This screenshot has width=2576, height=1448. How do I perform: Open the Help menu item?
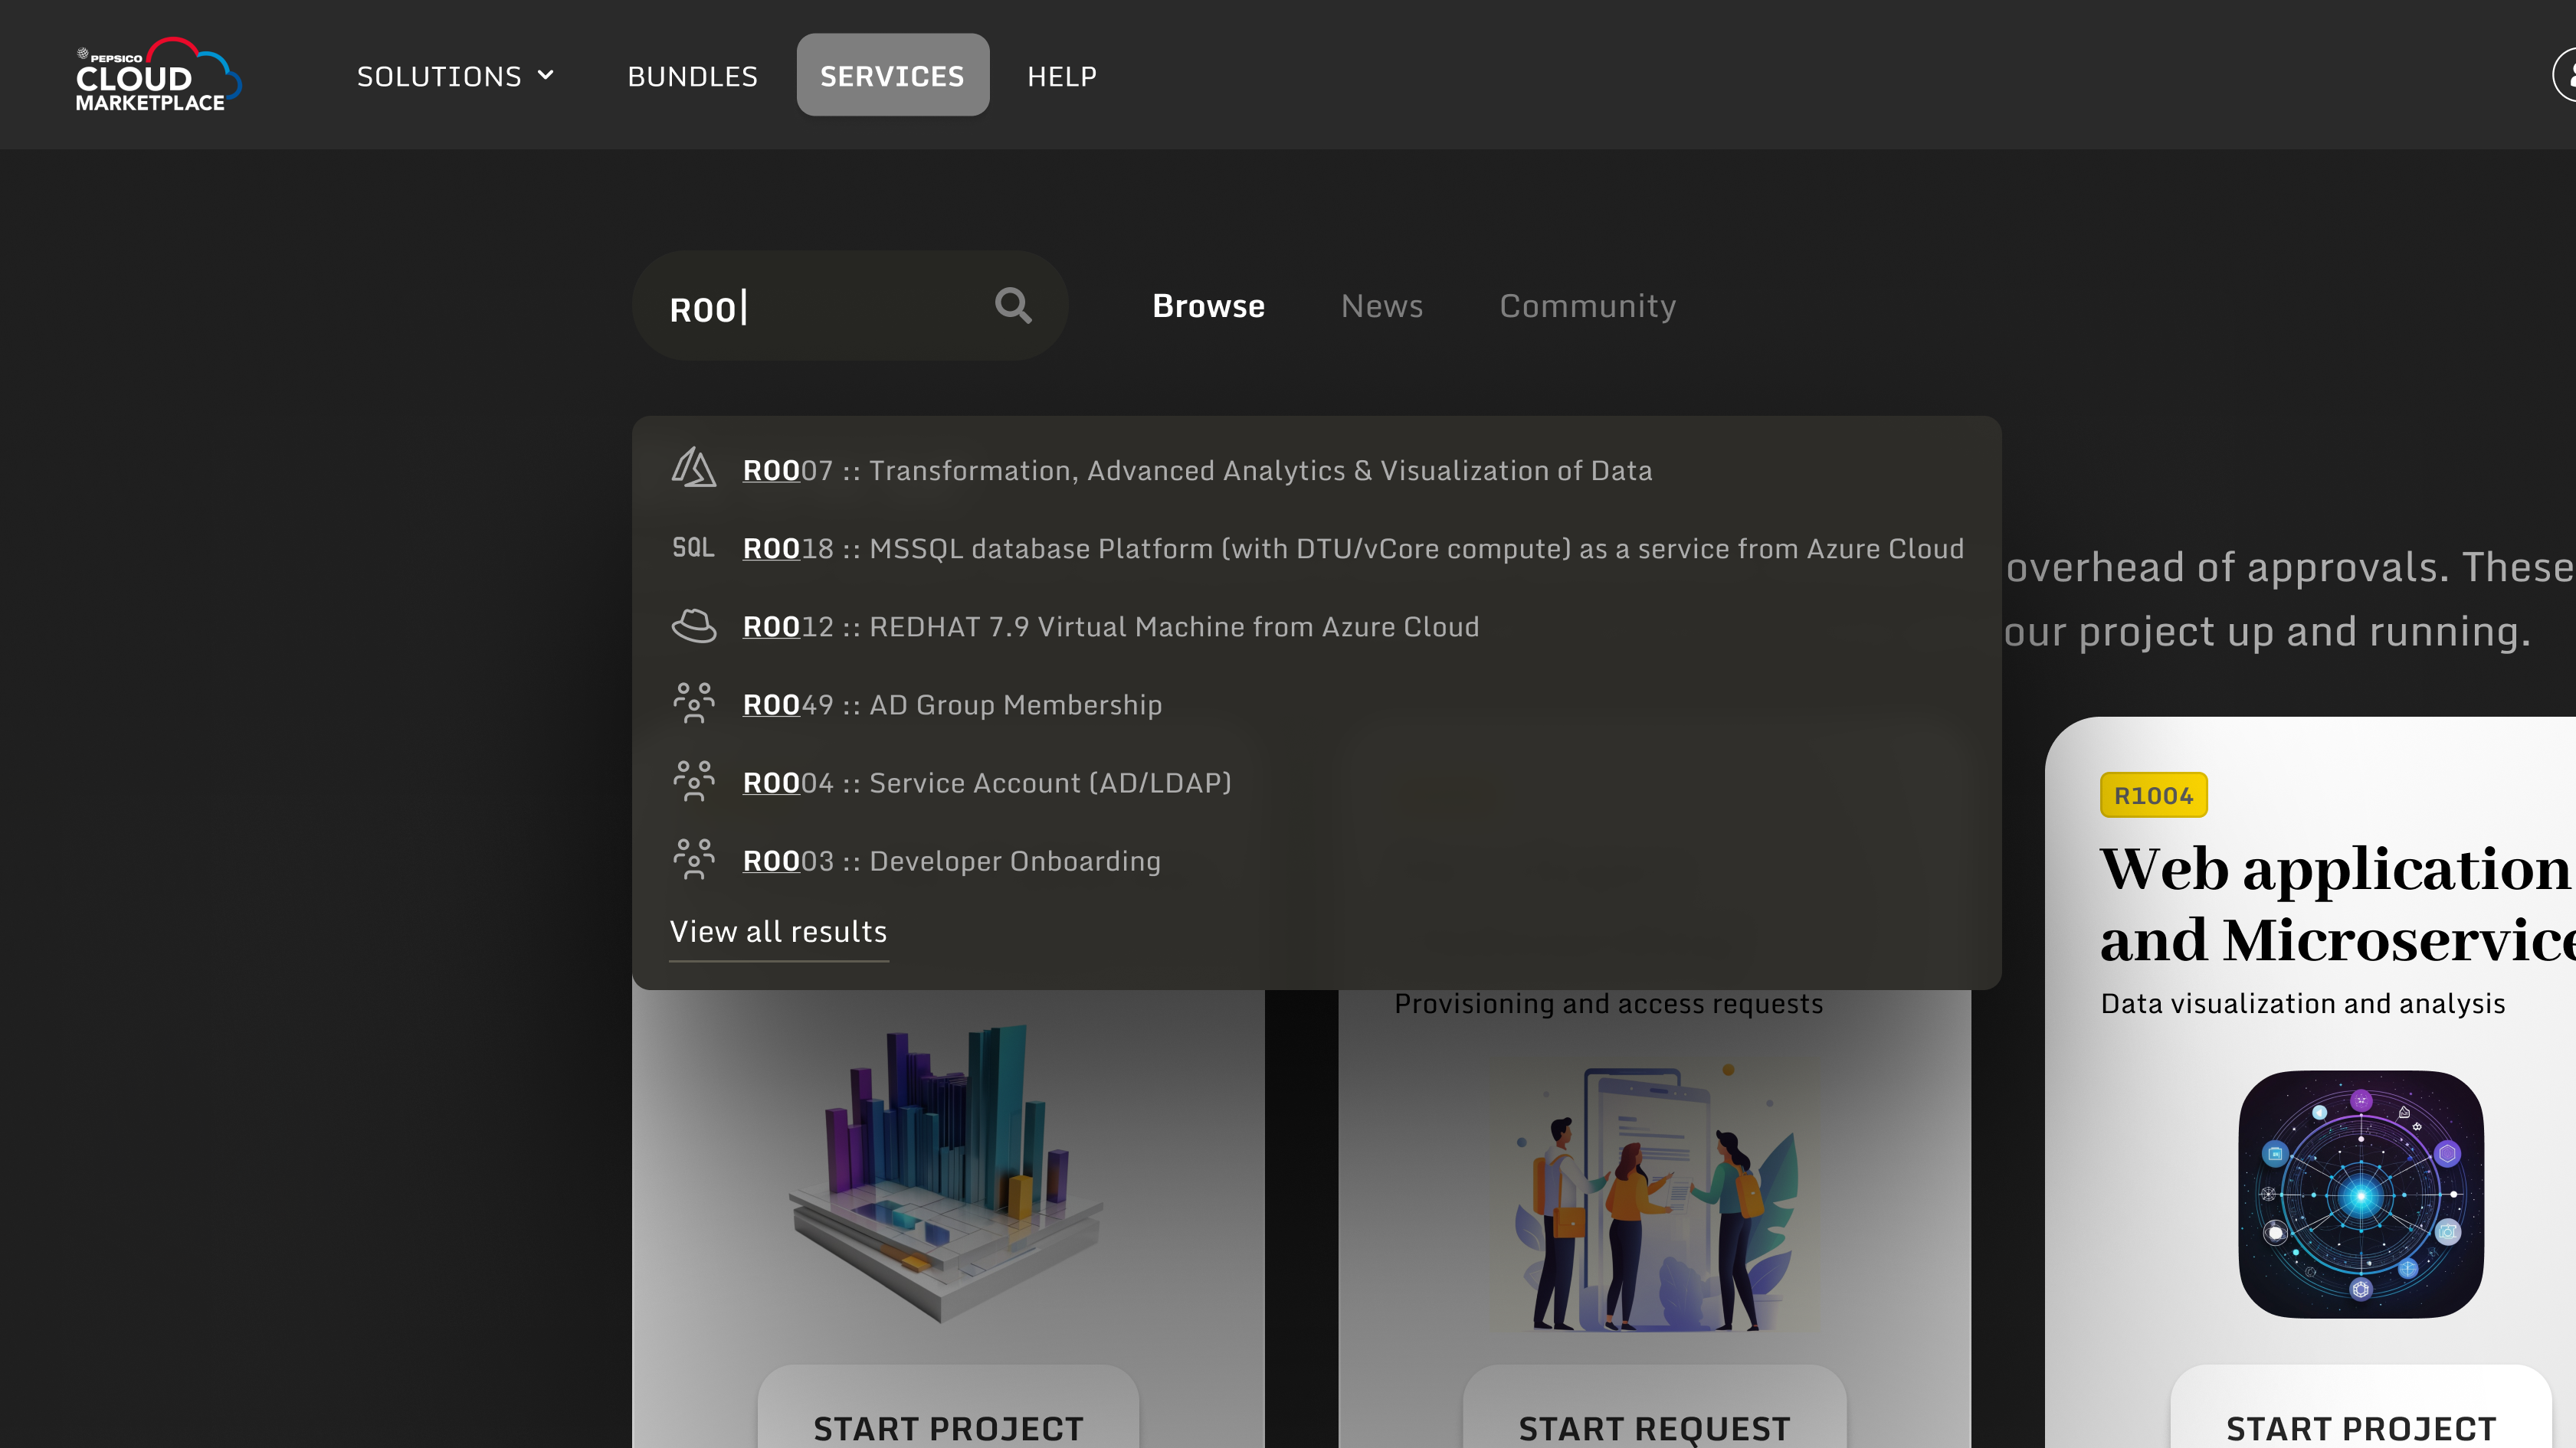[x=1061, y=76]
